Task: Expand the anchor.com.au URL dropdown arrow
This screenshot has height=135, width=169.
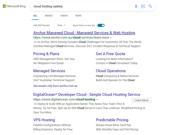Action: [111, 38]
